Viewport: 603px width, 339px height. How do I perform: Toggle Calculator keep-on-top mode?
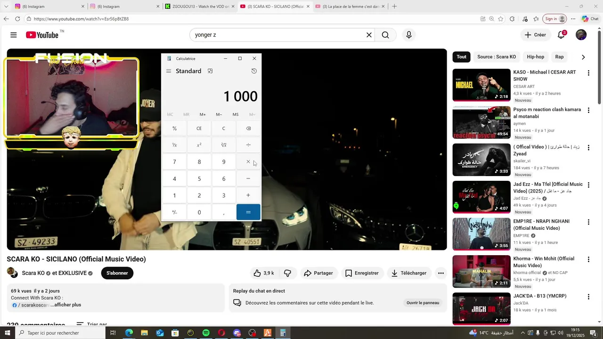(210, 71)
